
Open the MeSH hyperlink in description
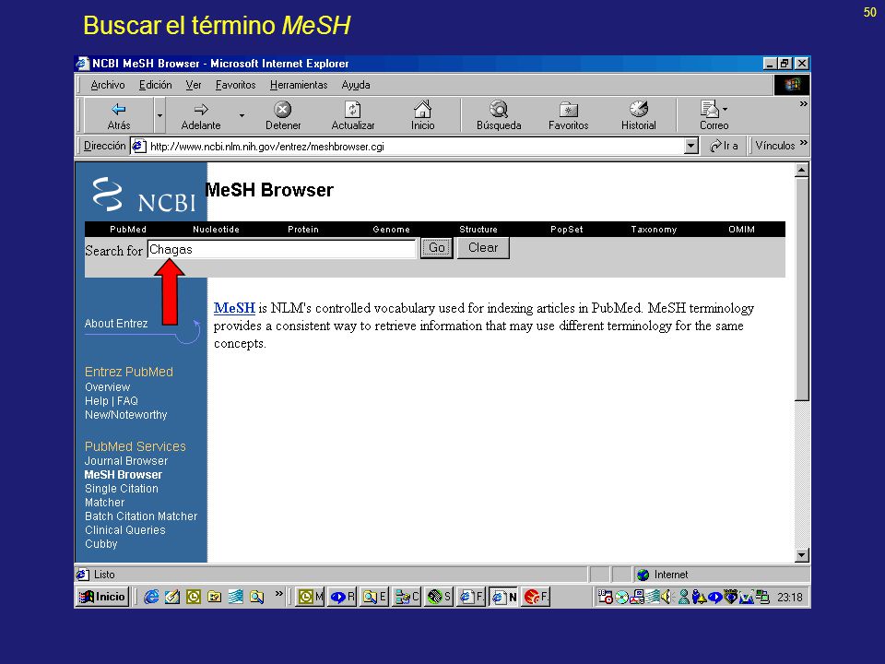tap(234, 308)
